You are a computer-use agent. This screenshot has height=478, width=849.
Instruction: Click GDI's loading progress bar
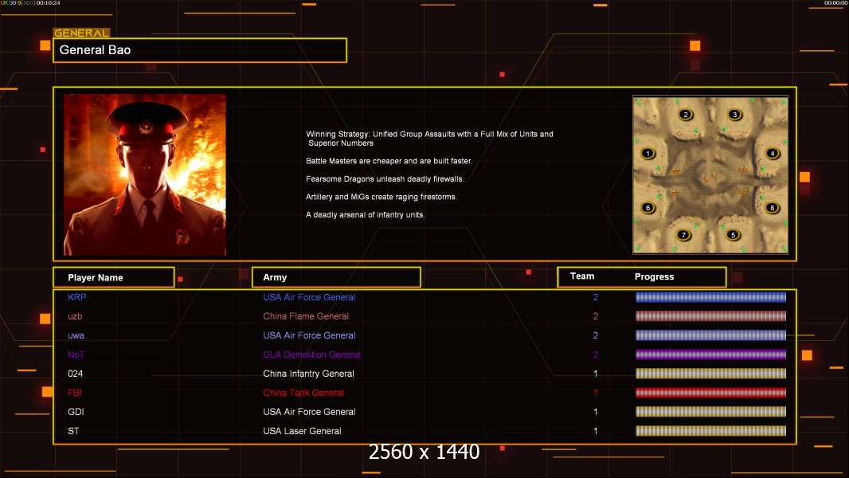[x=710, y=412]
